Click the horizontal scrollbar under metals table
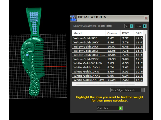Image resolution: width=161 pixels, height=120 pixels. coord(106,84)
